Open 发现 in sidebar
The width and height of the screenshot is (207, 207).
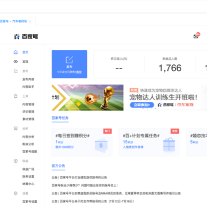[25, 62]
